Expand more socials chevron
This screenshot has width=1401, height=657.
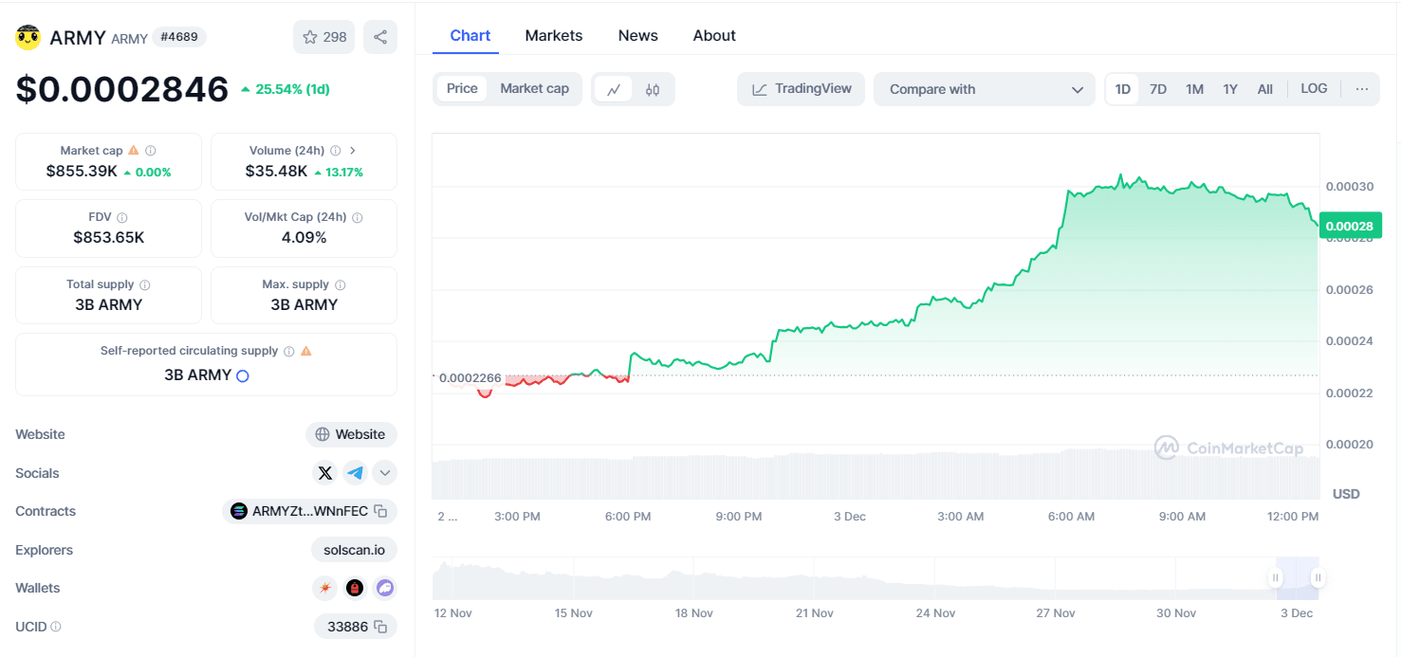pos(384,472)
